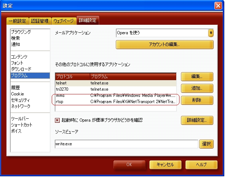Image resolution: width=225 pixels, height=177 pixels.
Task: Select the mms protocol row
Action: point(116,95)
